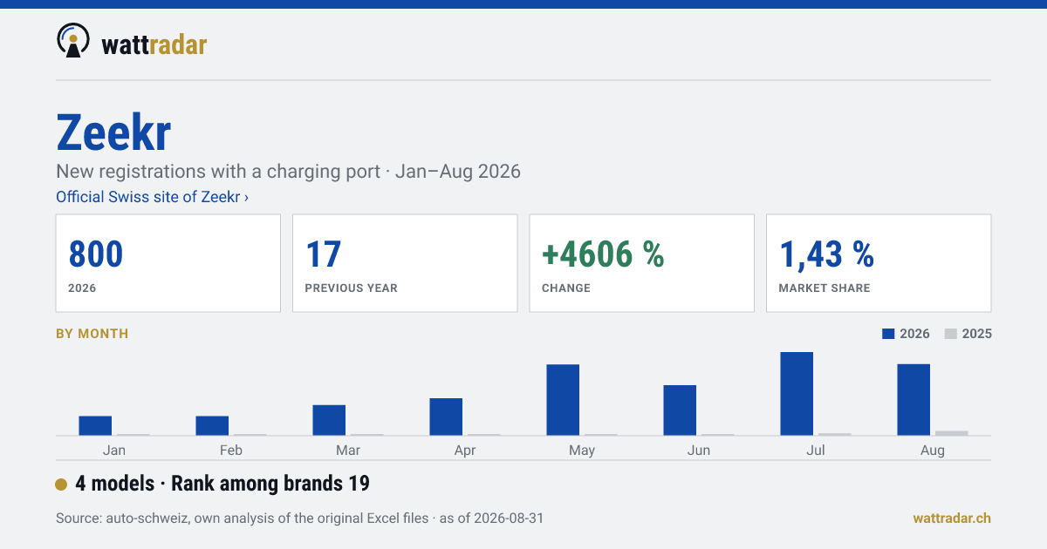1047x549 pixels.
Task: Click the blue 2026 legend swatch
Action: coord(889,334)
